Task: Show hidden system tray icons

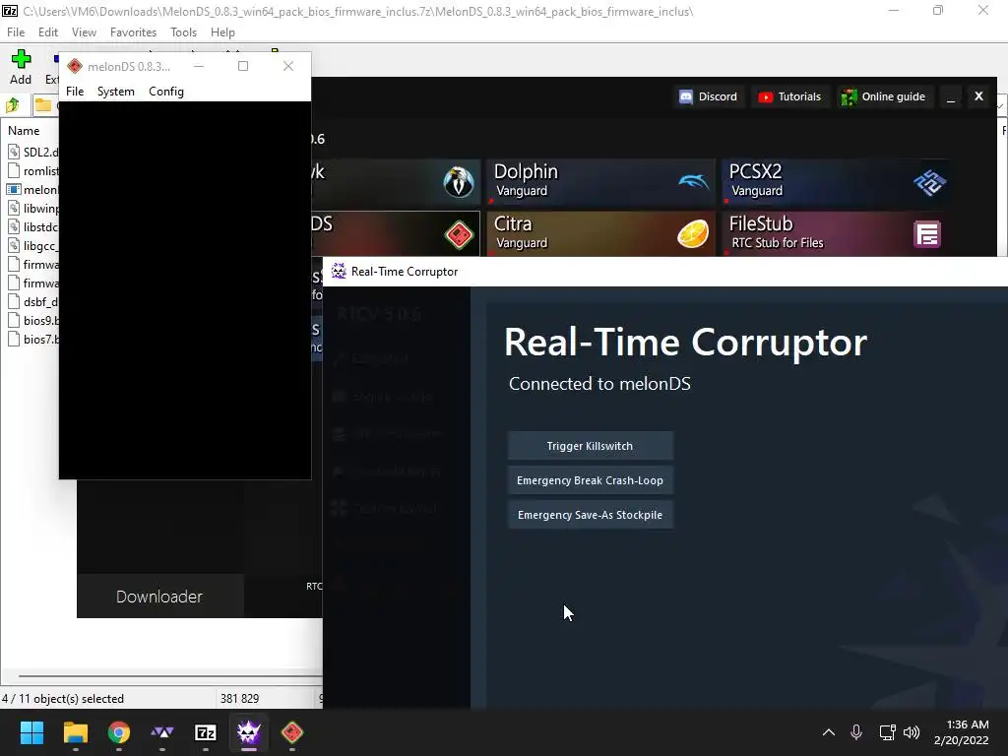Action: click(829, 732)
